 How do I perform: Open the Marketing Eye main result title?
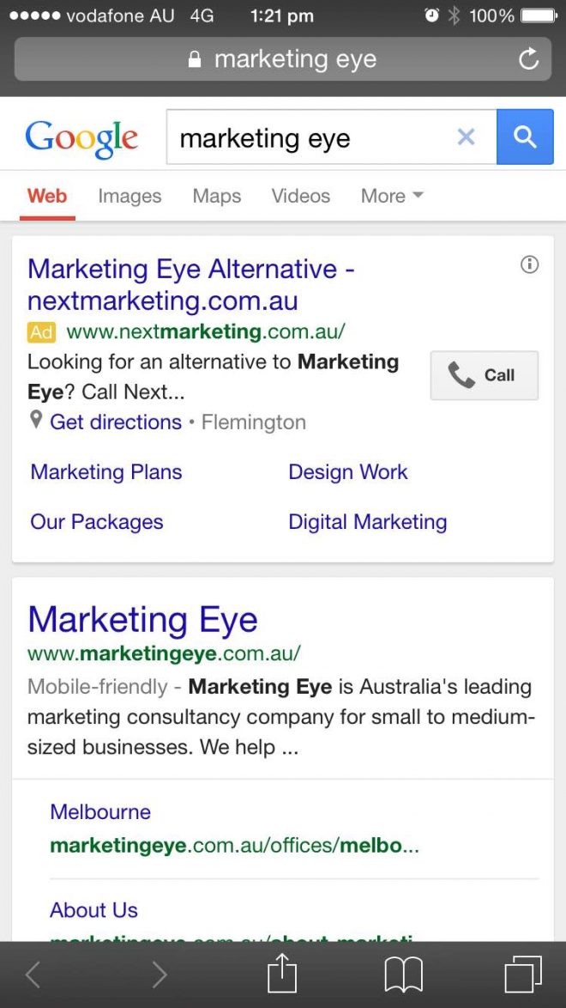142,619
